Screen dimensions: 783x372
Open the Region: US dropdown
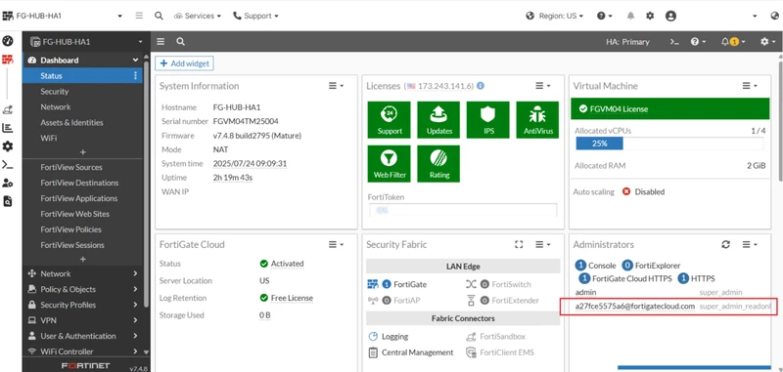coord(554,16)
